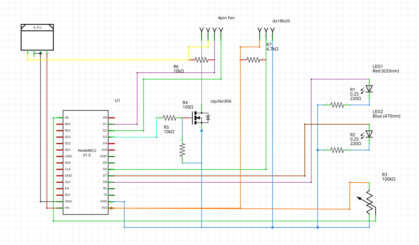
Task: Click the R7 4.7kΩ label
Action: 272,47
